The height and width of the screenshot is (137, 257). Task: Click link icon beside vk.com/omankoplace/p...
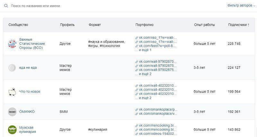click(137, 109)
